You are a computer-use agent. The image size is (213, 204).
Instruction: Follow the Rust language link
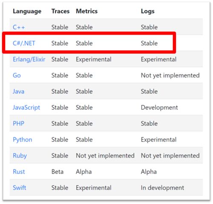click(x=19, y=171)
